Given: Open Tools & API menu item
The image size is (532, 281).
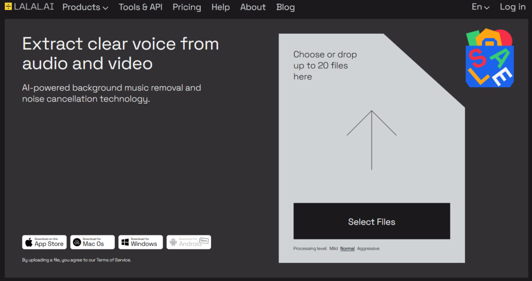Looking at the screenshot, I should click(141, 7).
